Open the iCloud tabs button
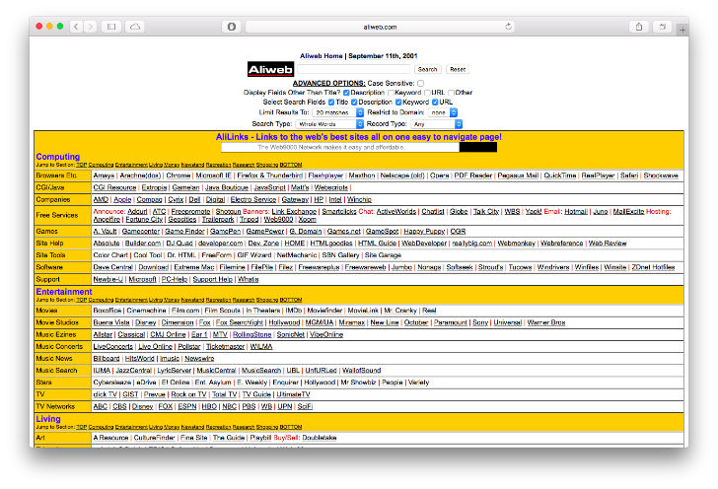Viewport: 718px width, 489px height. 135,27
